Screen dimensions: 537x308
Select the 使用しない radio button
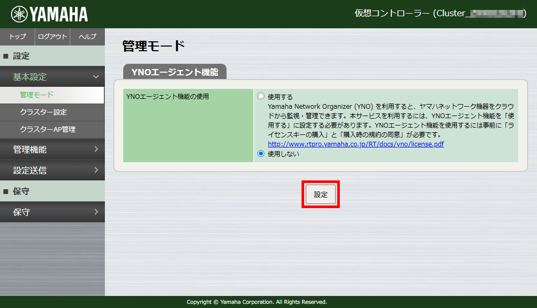point(261,154)
